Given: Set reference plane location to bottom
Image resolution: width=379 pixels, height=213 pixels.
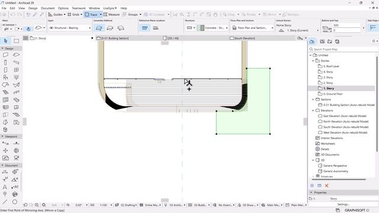Looking at the screenshot, I should point(156,28).
